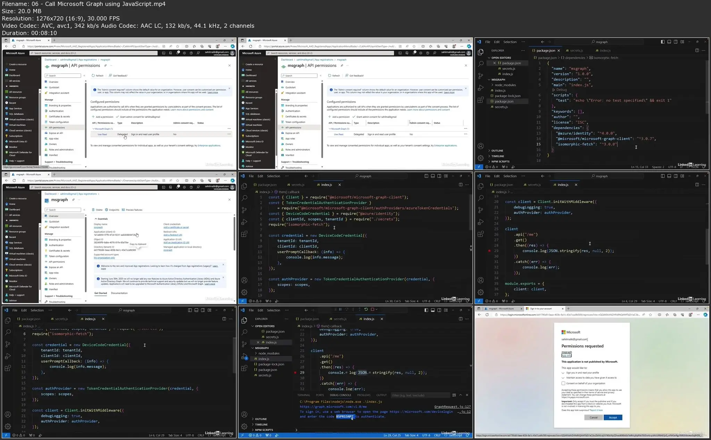The image size is (711, 440).
Task: Open Customize Layout in the package.json frame's title bar
Action: [x=682, y=42]
